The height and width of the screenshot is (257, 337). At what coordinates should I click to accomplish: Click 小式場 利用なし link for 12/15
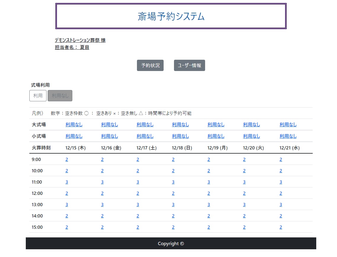(74, 136)
